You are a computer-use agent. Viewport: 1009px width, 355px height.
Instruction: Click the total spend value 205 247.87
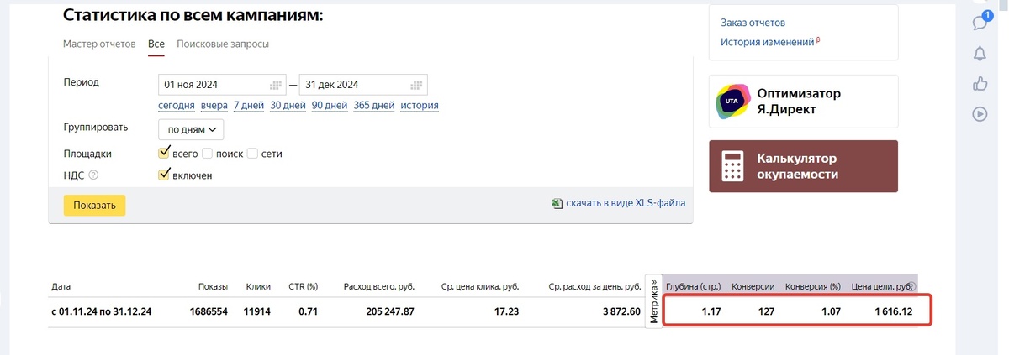[x=390, y=311]
